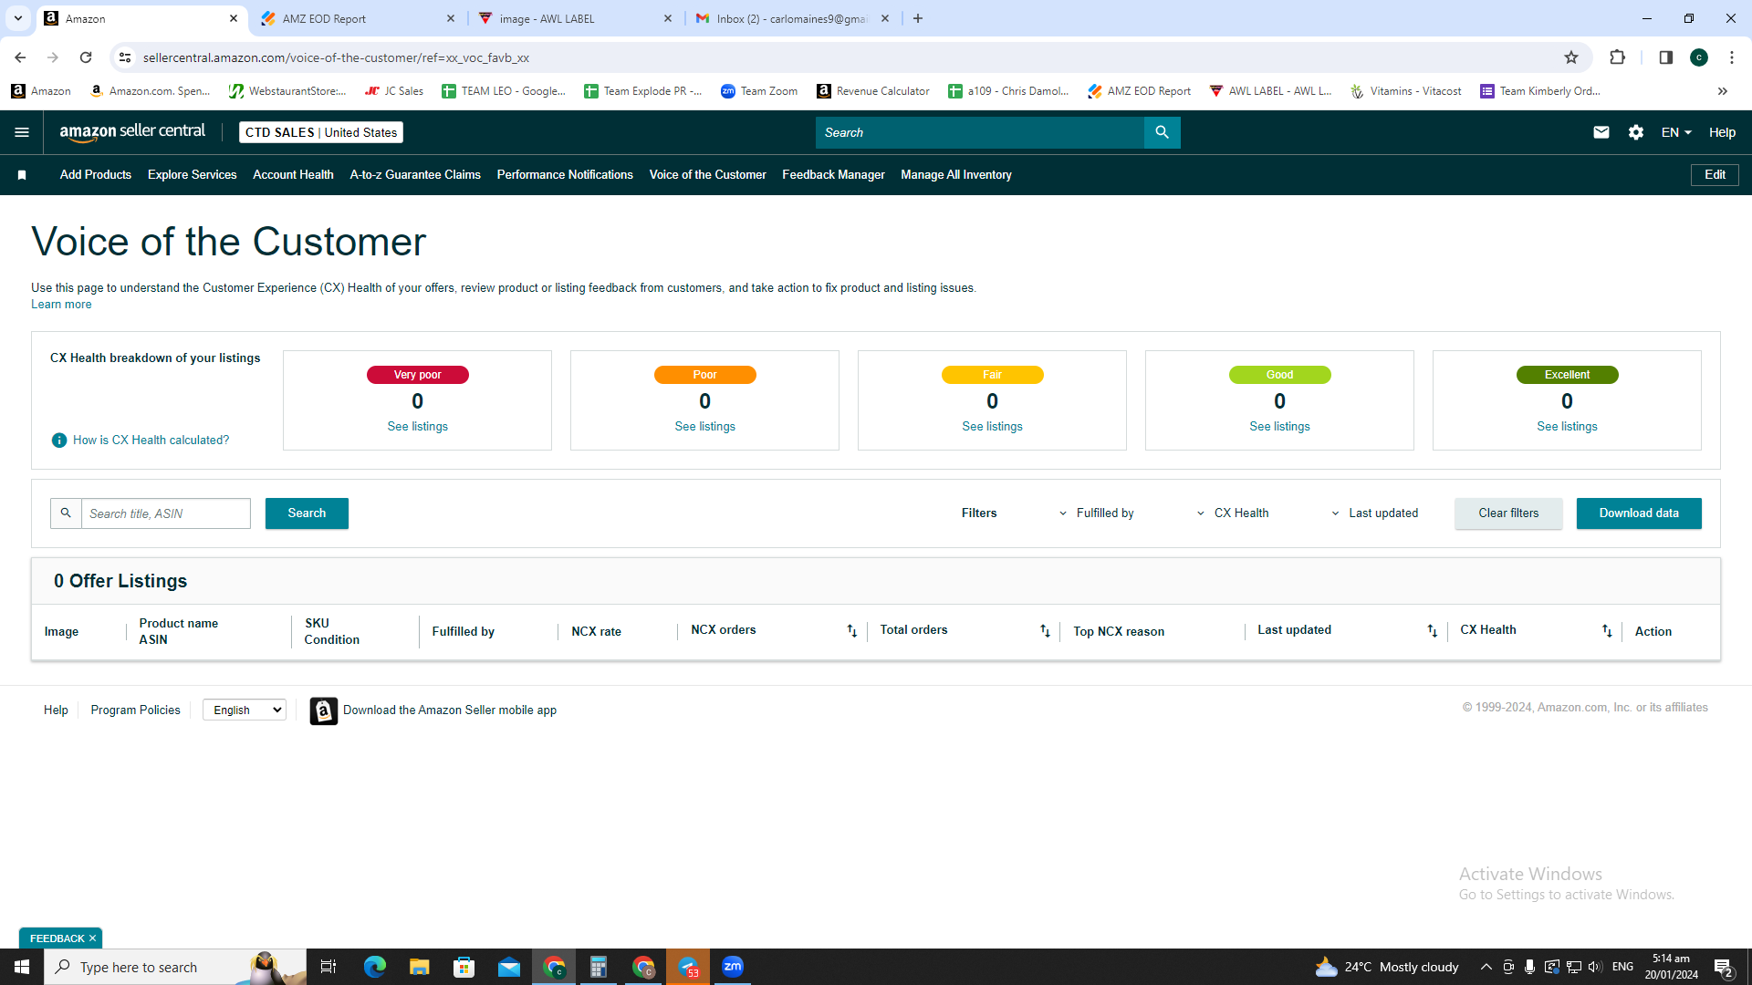Expand the hidden bookmarks chevron
This screenshot has height=985, width=1752.
[1723, 91]
